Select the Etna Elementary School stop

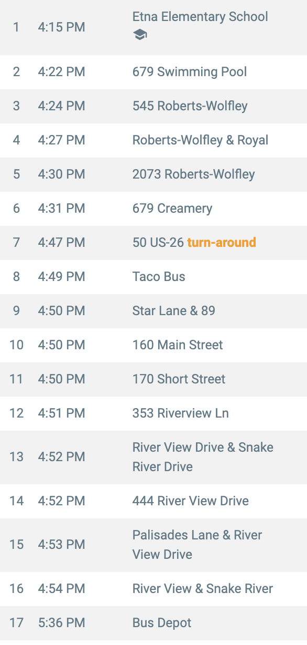click(x=153, y=27)
